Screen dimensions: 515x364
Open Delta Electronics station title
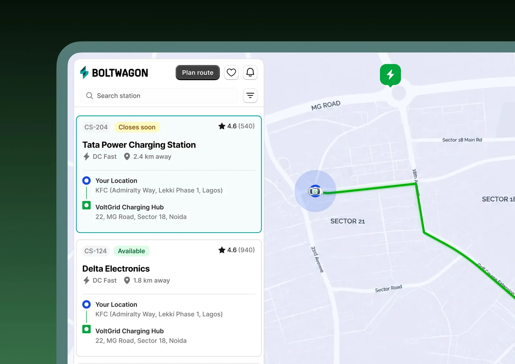point(116,269)
